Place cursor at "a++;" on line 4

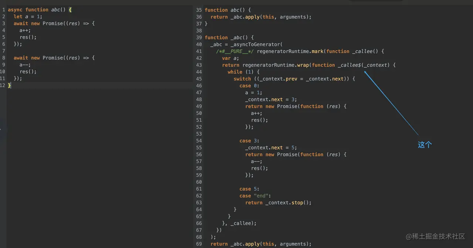pyautogui.click(x=25, y=30)
